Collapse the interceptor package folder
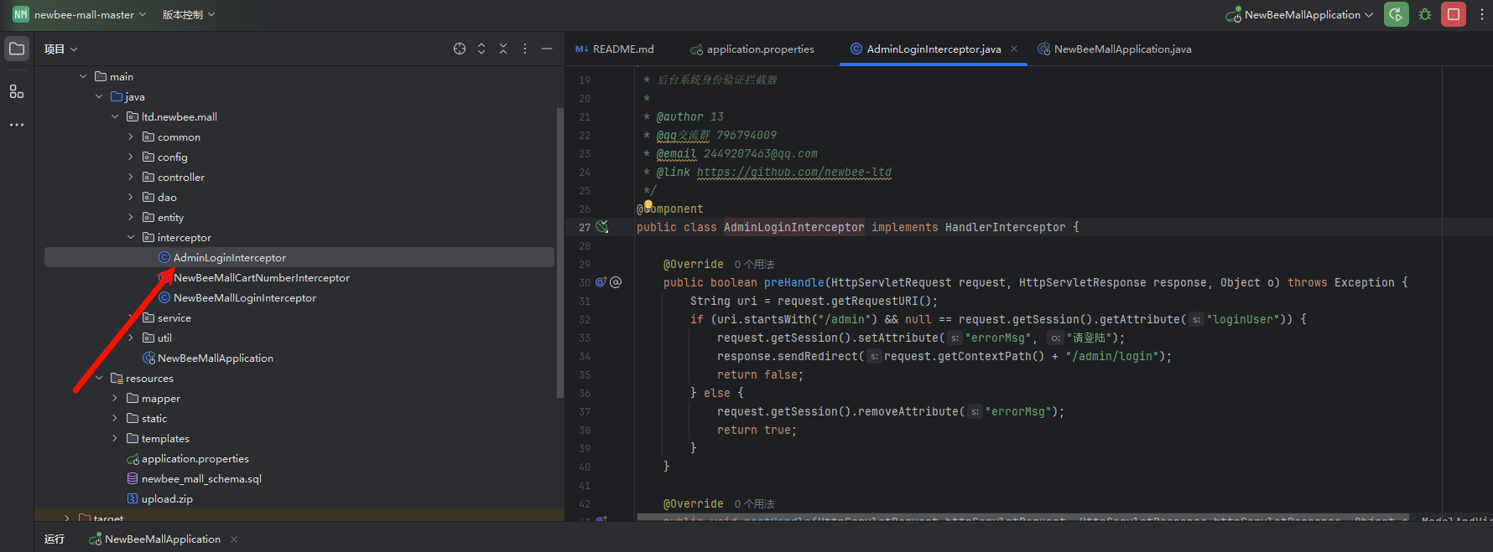Viewport: 1493px width, 552px height. pyautogui.click(x=131, y=238)
